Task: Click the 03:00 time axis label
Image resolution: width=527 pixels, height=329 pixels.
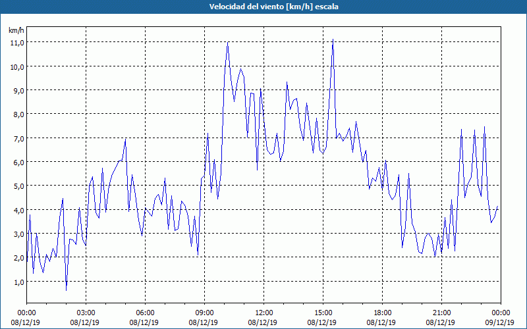Action: coord(86,313)
